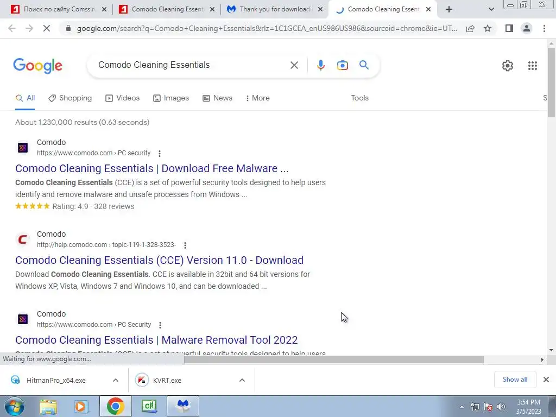Select the All search tab
This screenshot has height=417, width=556.
pyautogui.click(x=25, y=98)
